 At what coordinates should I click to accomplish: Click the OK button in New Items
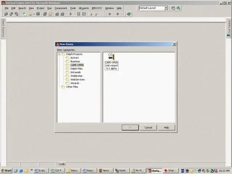point(130,128)
